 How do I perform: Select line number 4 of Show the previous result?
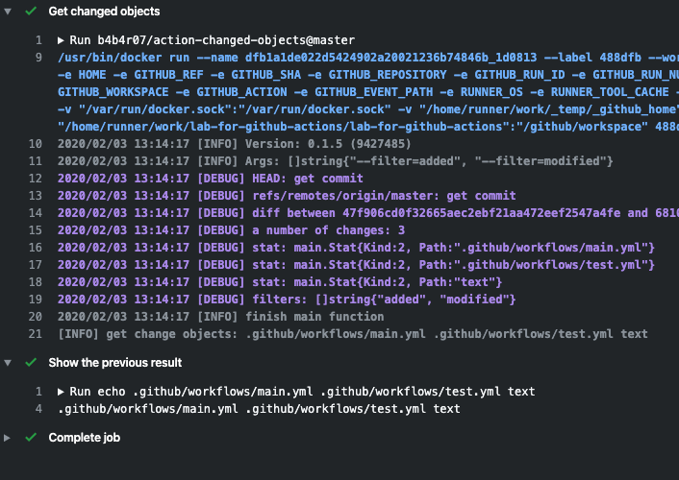pos(38,409)
